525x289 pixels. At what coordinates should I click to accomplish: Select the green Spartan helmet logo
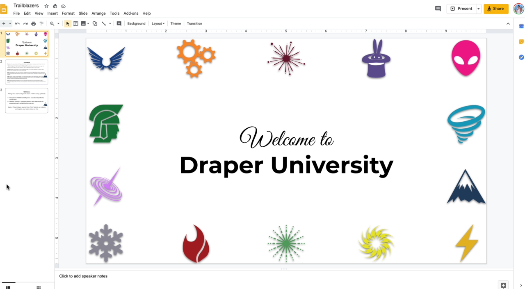106,123
